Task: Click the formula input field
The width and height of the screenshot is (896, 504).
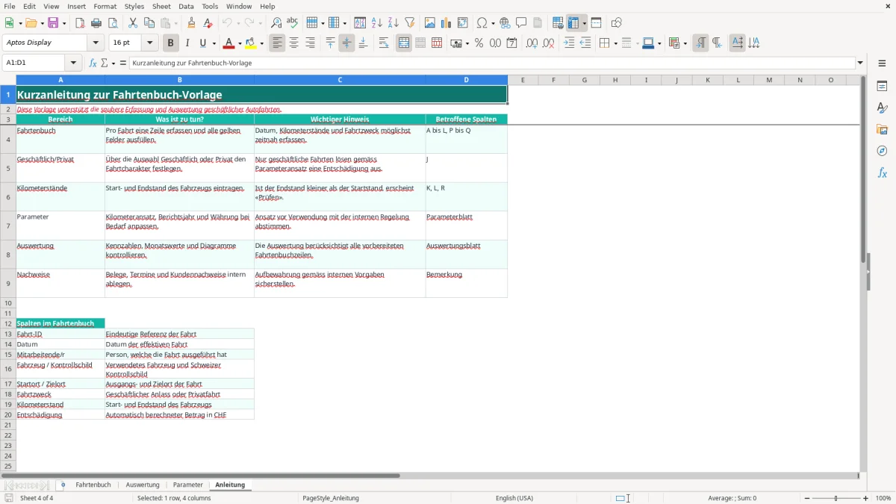Action: click(x=492, y=63)
